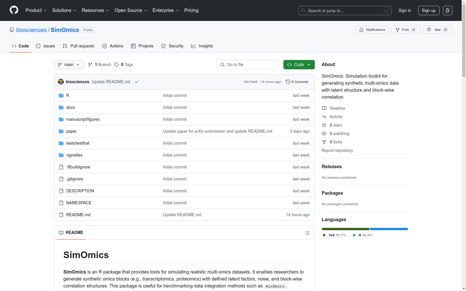Image resolution: width=466 pixels, height=291 pixels.
Task: Click Report repository link
Action: click(x=337, y=150)
